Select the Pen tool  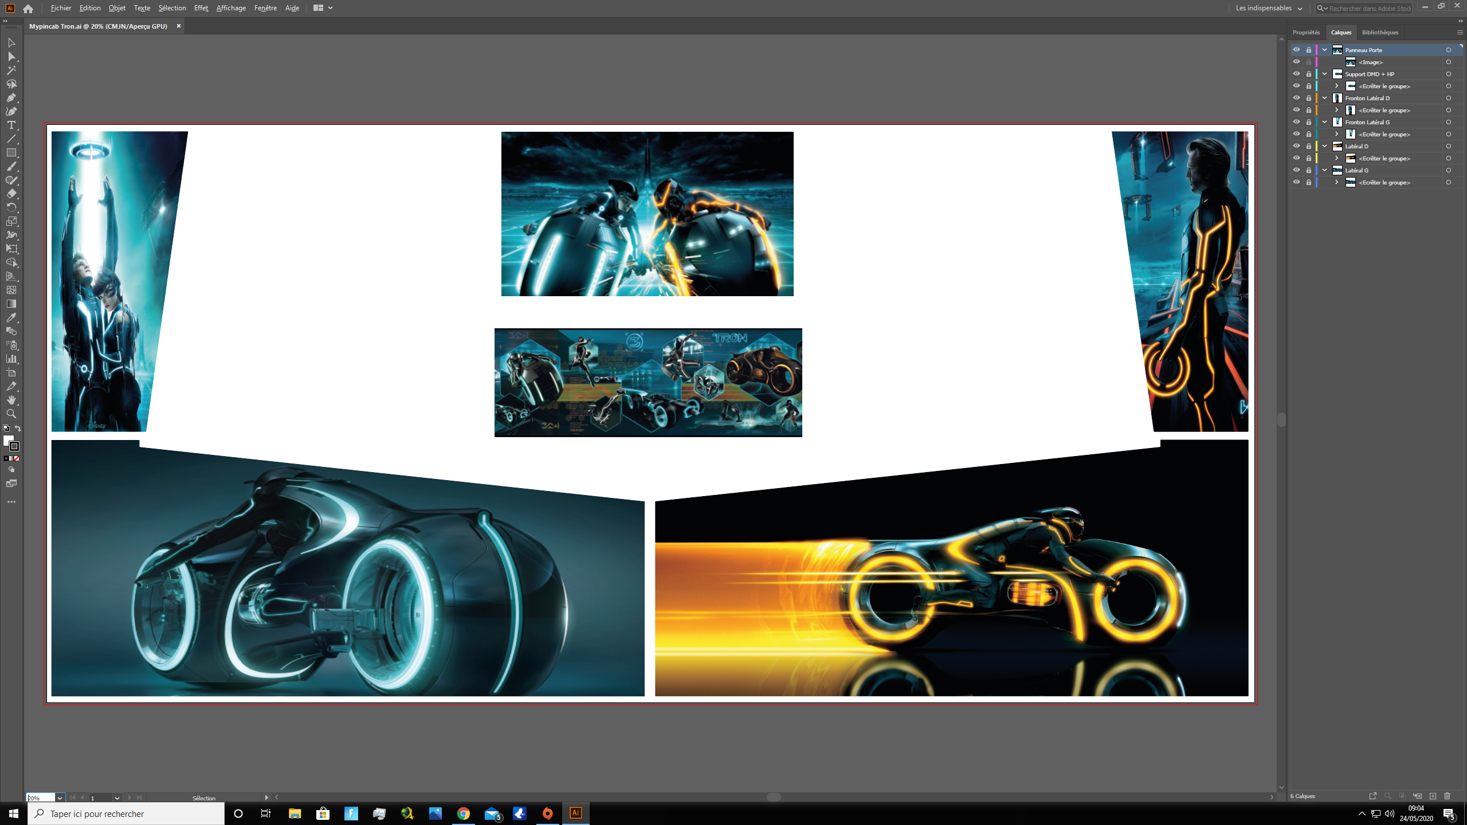coord(11,98)
